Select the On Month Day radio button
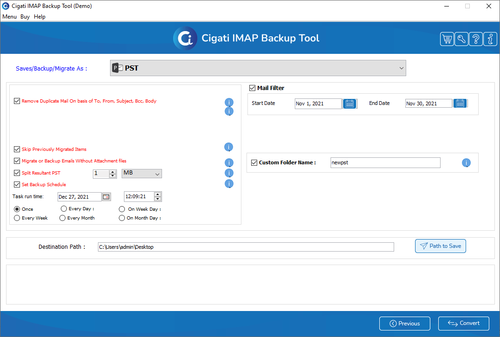500x337 pixels. tap(122, 218)
